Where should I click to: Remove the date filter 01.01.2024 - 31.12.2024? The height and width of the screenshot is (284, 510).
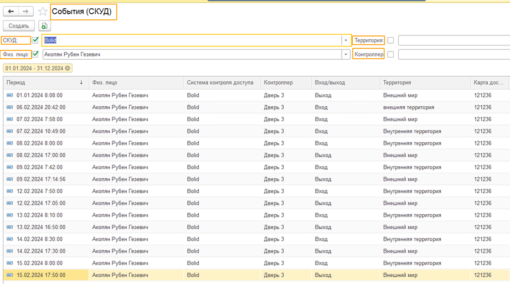coord(68,68)
